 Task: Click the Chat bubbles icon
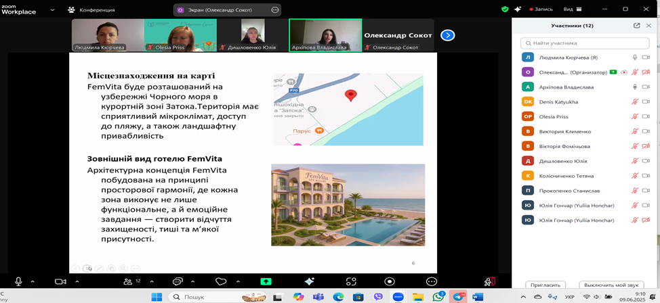tap(178, 281)
